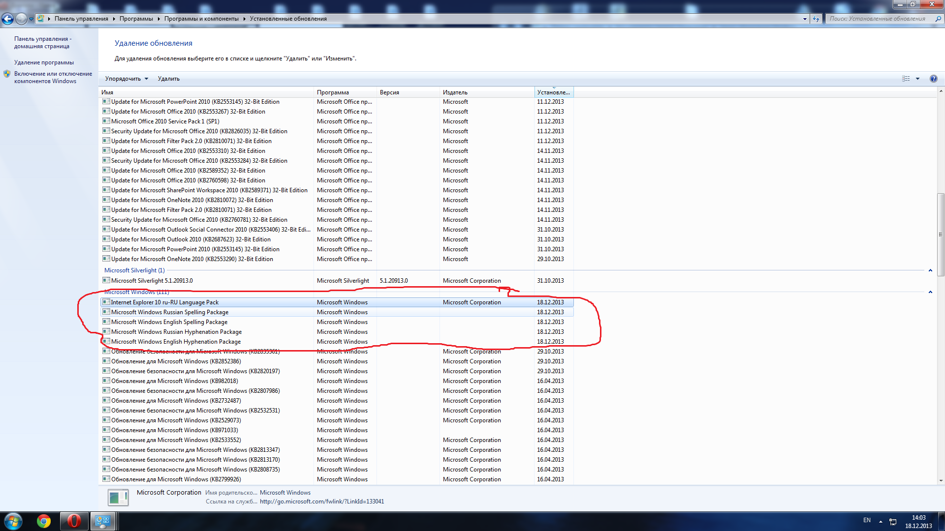Click the Forward navigation arrow button
945x531 pixels.
(21, 19)
